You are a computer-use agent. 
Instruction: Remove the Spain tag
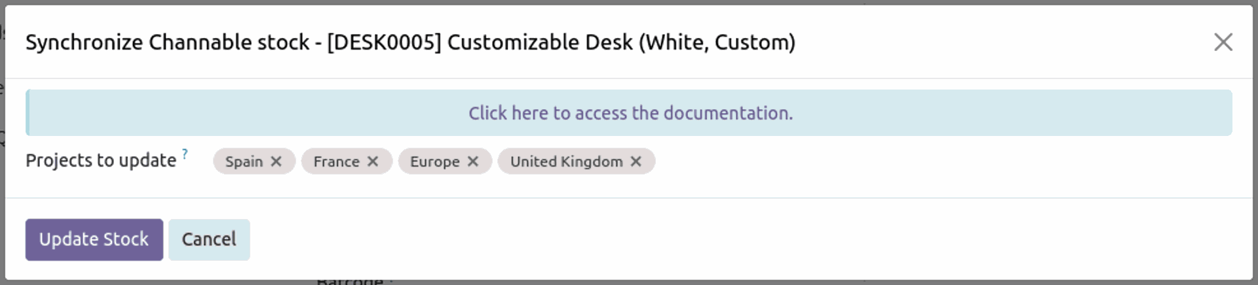click(276, 161)
